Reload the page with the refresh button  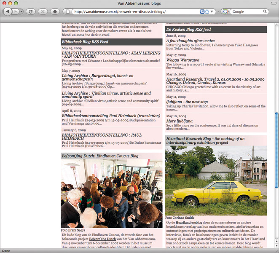point(31,11)
